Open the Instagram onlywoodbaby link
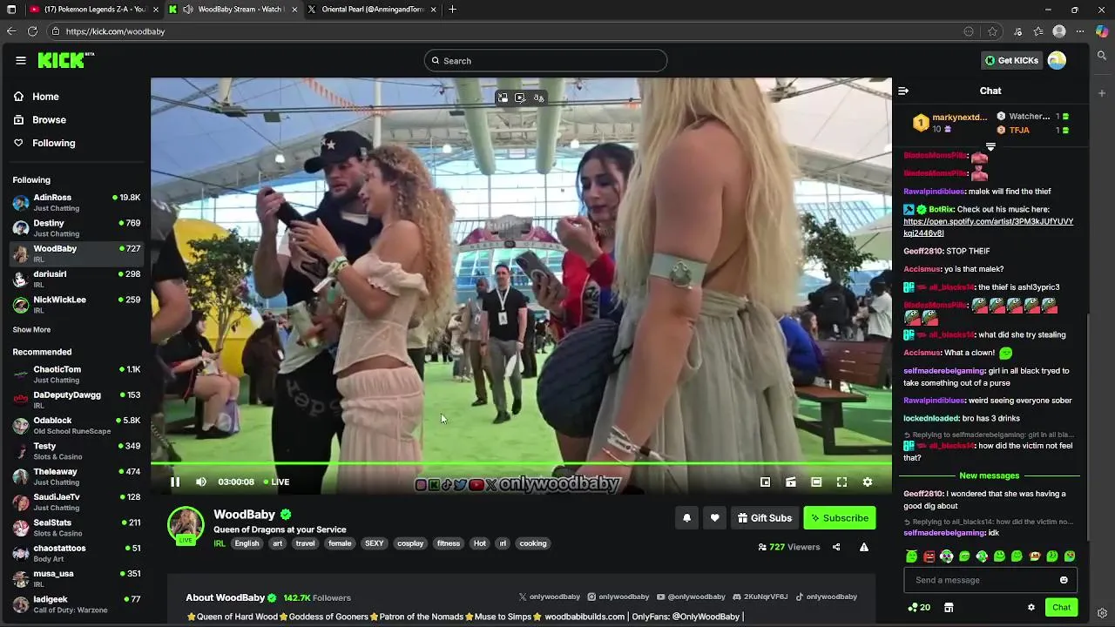This screenshot has height=627, width=1115. (618, 597)
